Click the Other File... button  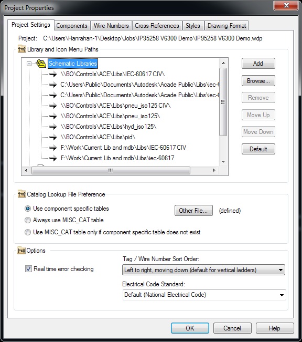[x=193, y=211]
